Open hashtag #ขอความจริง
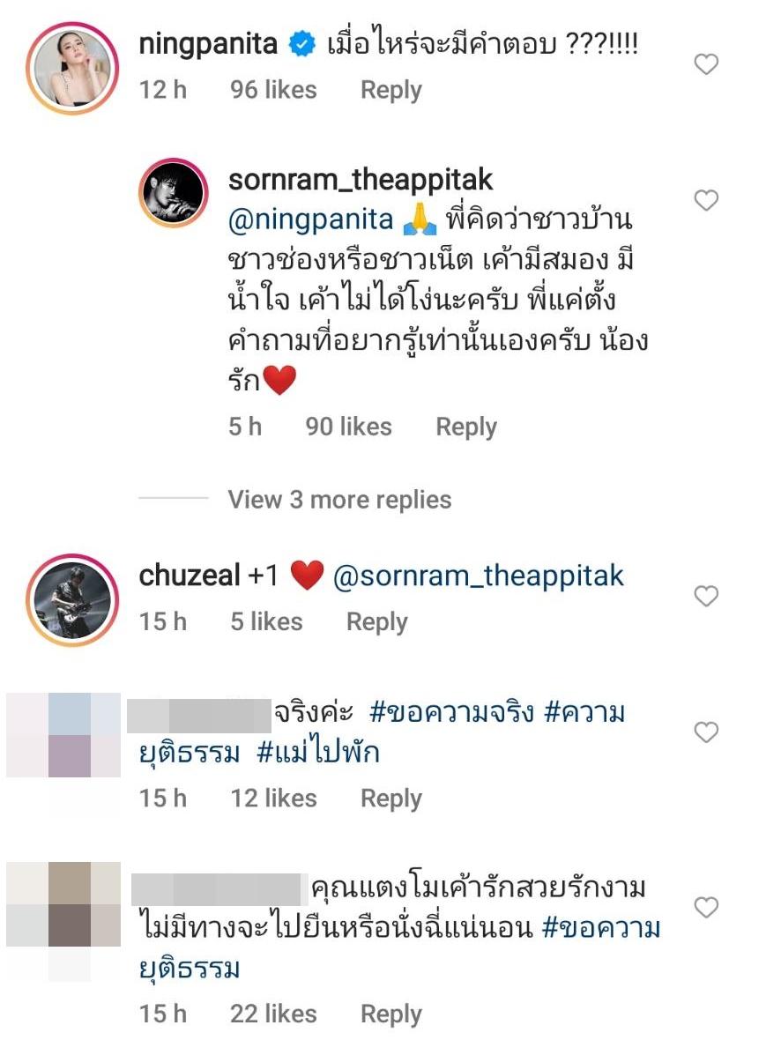 tap(451, 712)
